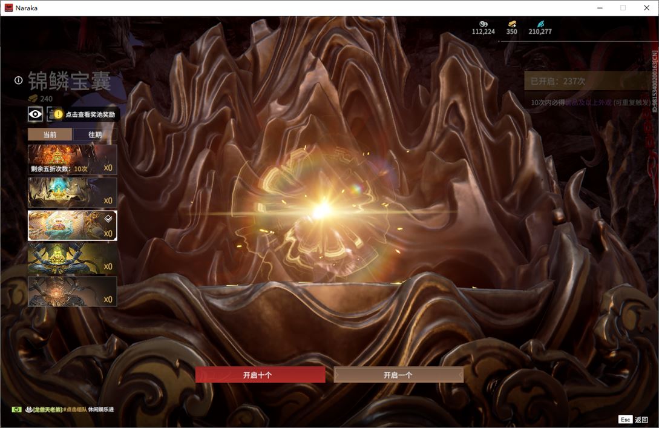Click the 锦鳞宝囊 title text

(x=70, y=81)
